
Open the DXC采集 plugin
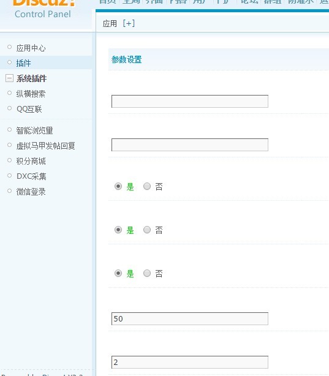click(x=31, y=176)
